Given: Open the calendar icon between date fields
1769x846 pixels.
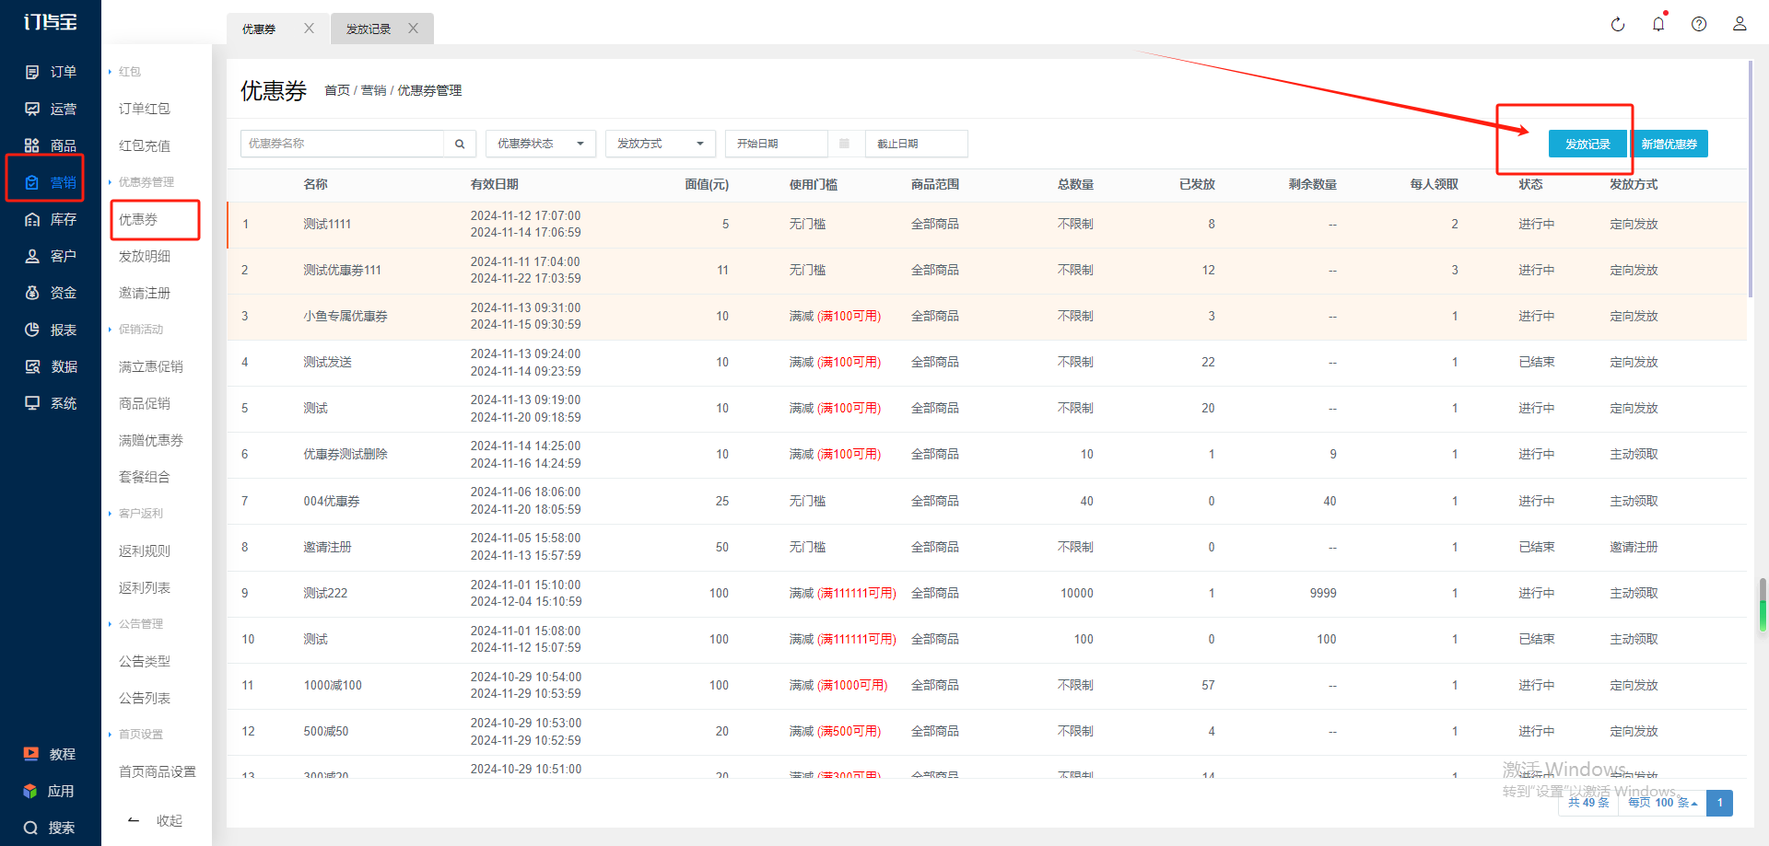Looking at the screenshot, I should tap(844, 144).
